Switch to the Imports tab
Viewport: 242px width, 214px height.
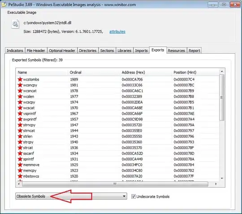coord(141,51)
